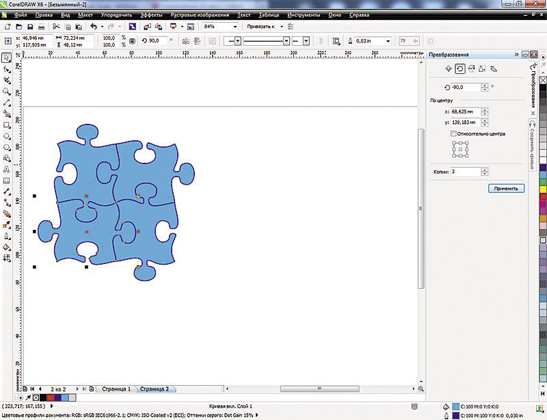The width and height of the screenshot is (547, 420).
Task: Click the rotation angle 90,0 field in property bar
Action: [x=158, y=41]
